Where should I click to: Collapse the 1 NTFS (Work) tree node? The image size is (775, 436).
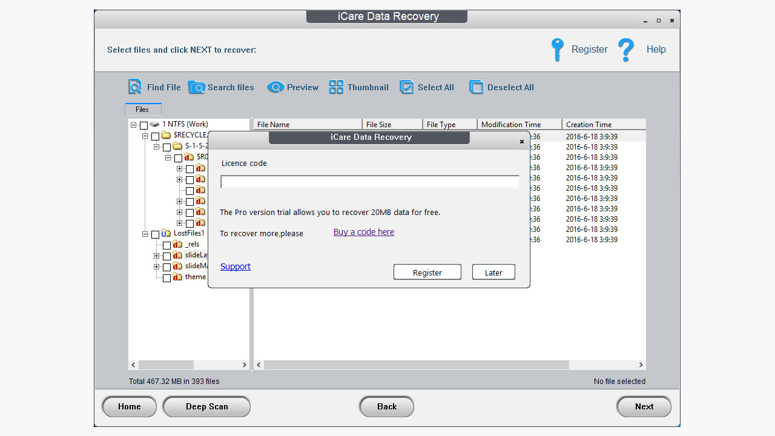tap(134, 125)
